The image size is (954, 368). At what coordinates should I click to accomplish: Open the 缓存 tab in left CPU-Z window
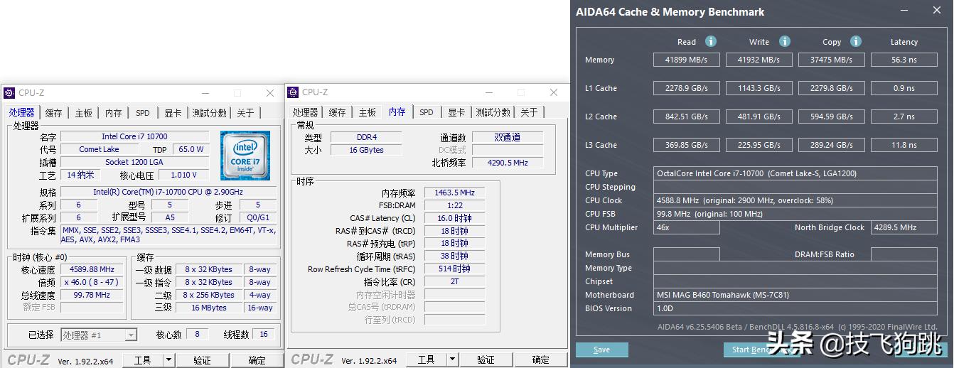tap(54, 113)
